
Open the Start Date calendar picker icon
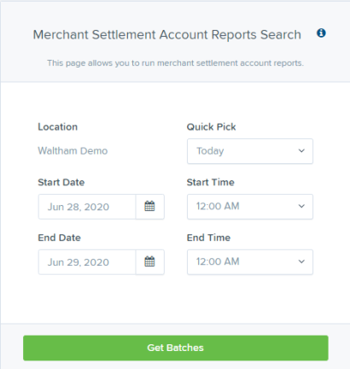149,207
